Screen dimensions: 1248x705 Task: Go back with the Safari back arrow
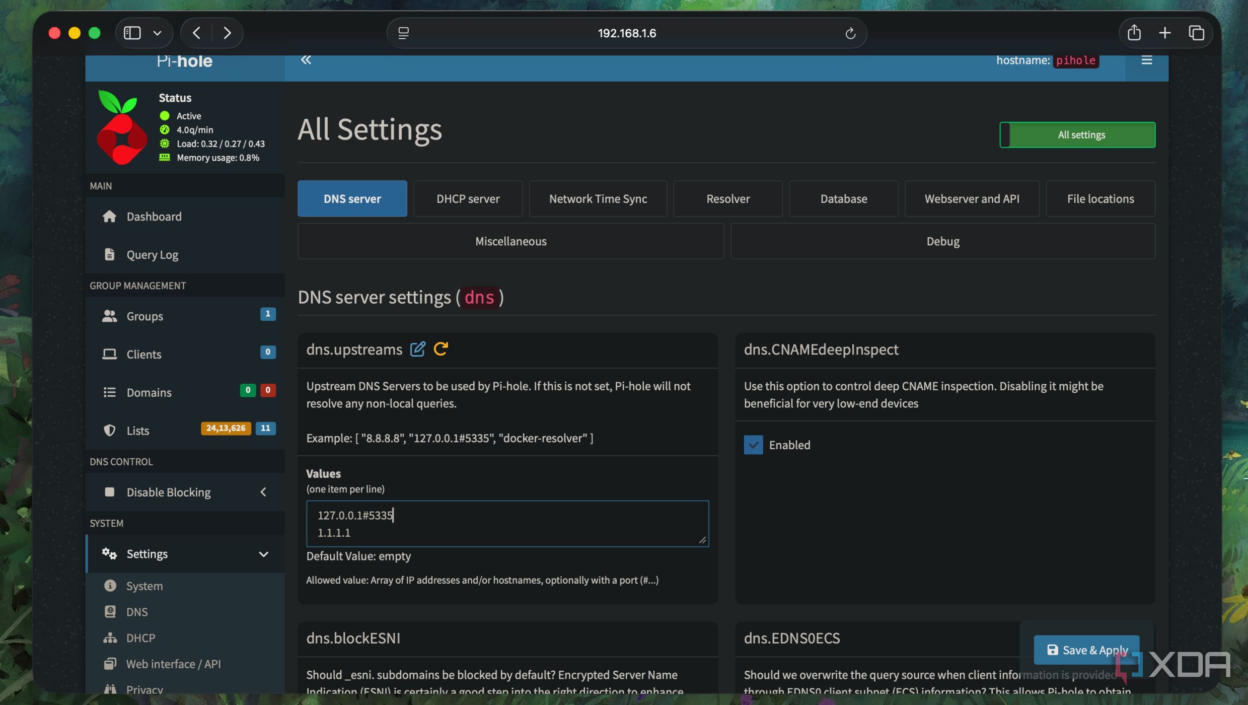(197, 33)
